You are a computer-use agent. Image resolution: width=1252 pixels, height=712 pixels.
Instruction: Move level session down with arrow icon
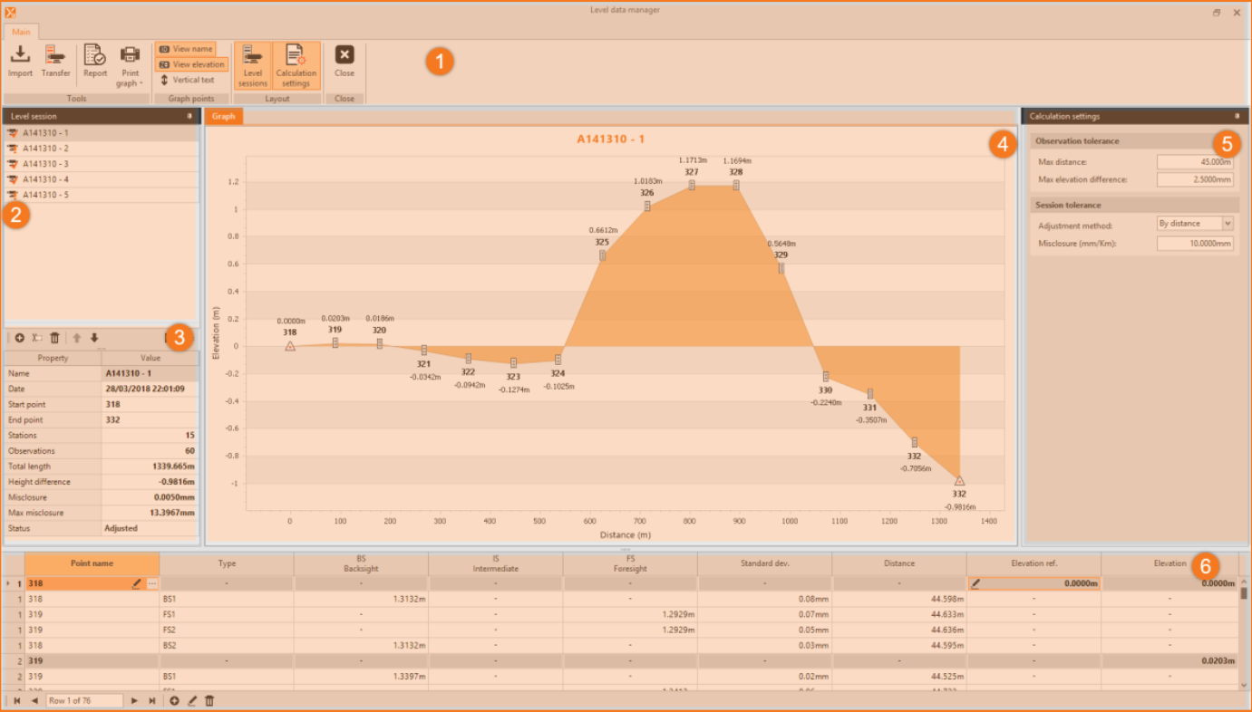[93, 338]
